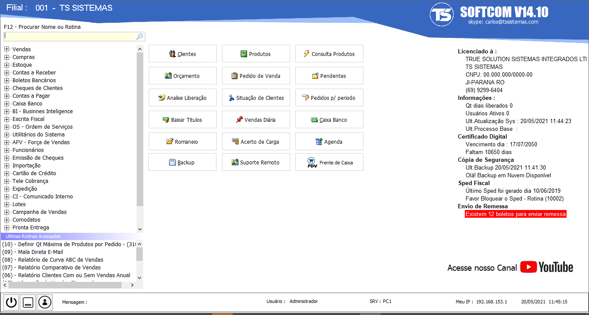Viewport: 589px width, 315px height.
Task: Expand the Estoque tree node
Action: tap(7, 65)
